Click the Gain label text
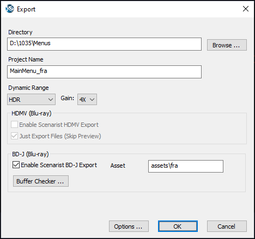The image size is (255, 239). point(68,98)
